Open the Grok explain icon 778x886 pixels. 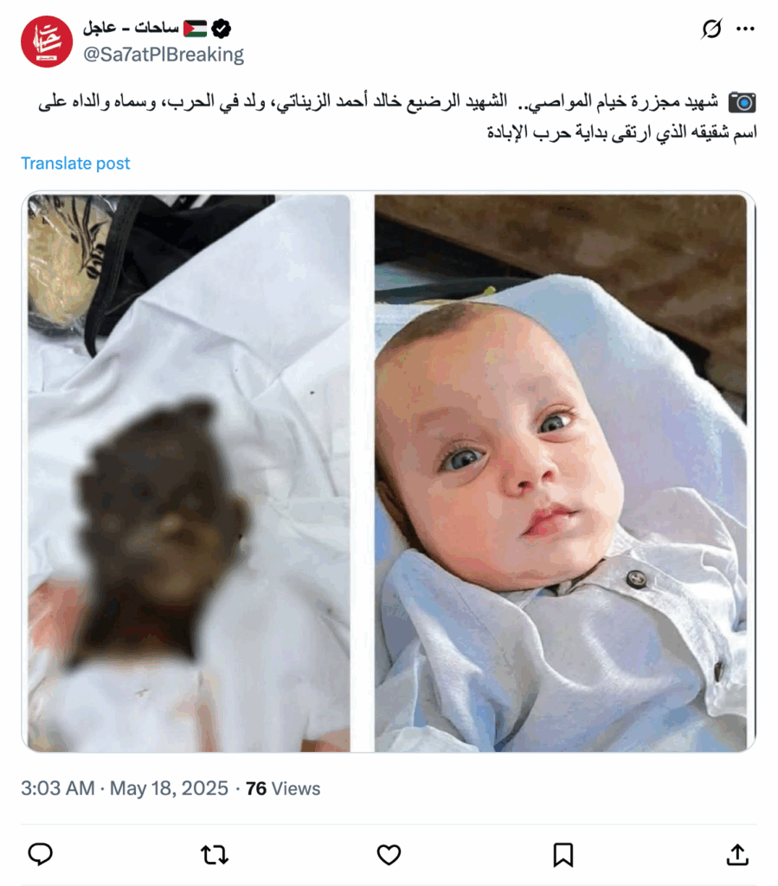[x=711, y=29]
